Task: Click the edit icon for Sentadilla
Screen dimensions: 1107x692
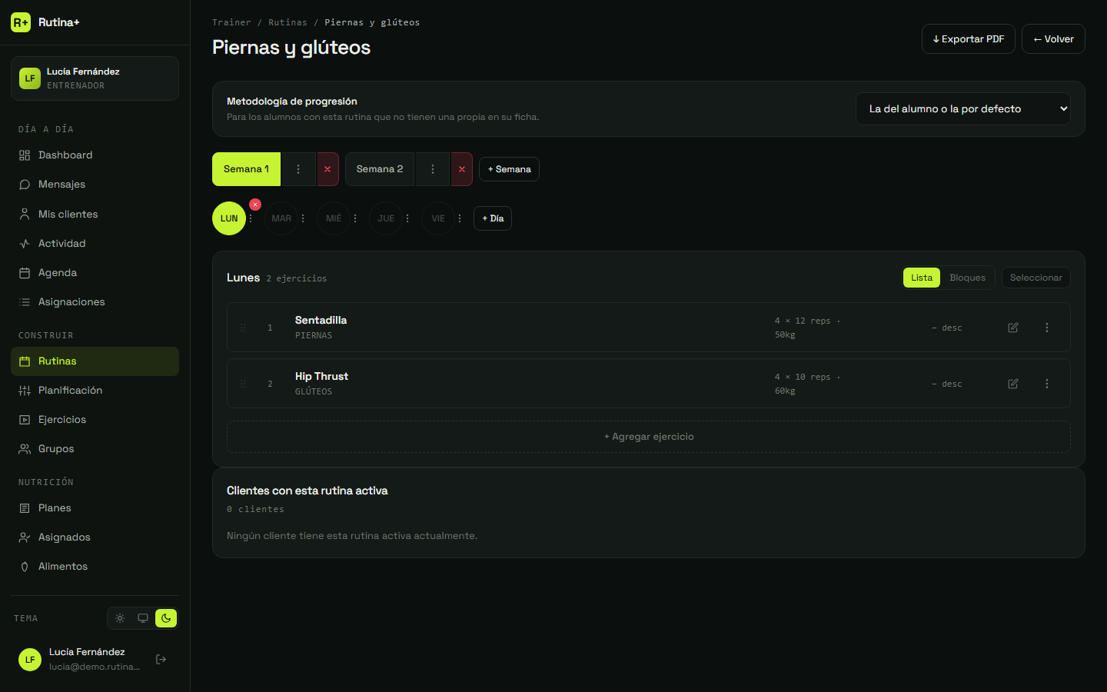Action: (x=1013, y=328)
